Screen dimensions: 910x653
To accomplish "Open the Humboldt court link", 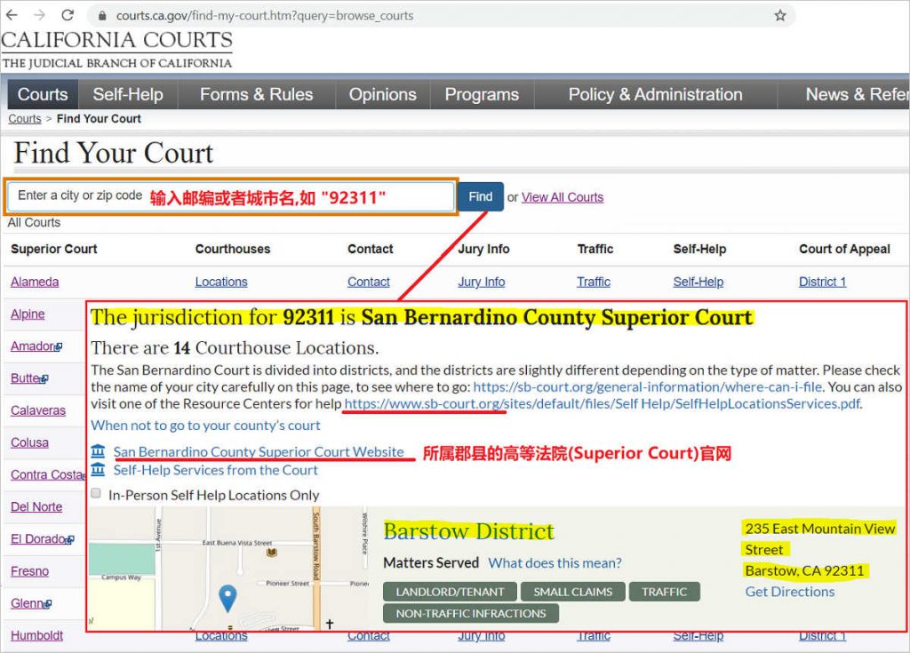I will pos(36,635).
